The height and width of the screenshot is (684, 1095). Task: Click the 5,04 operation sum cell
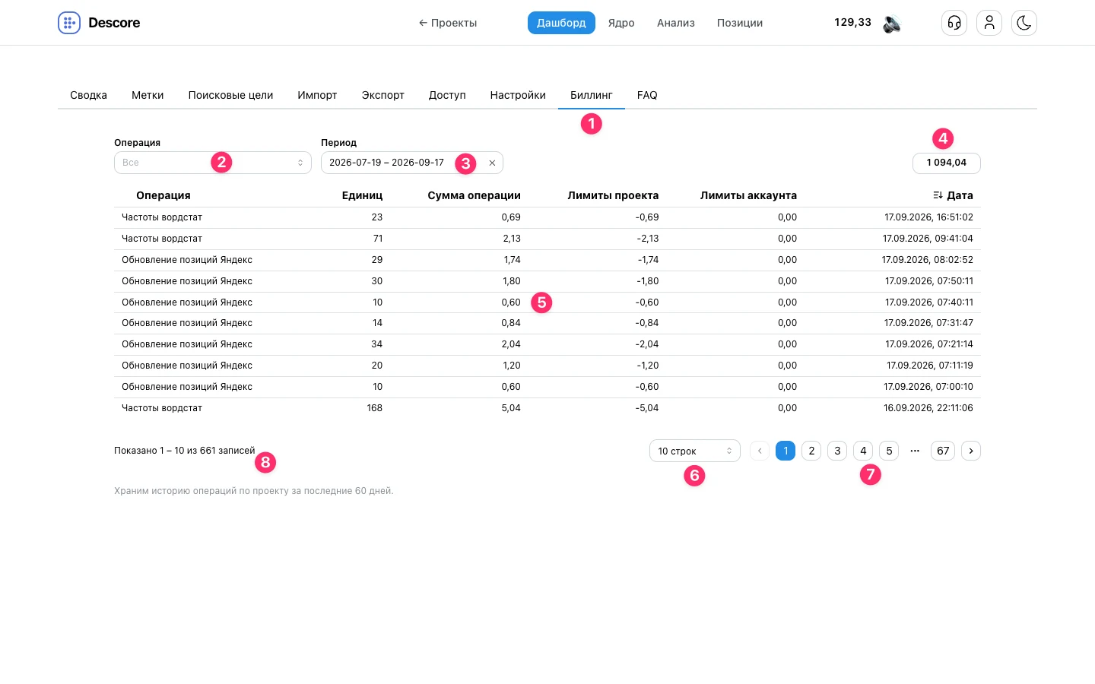point(511,408)
